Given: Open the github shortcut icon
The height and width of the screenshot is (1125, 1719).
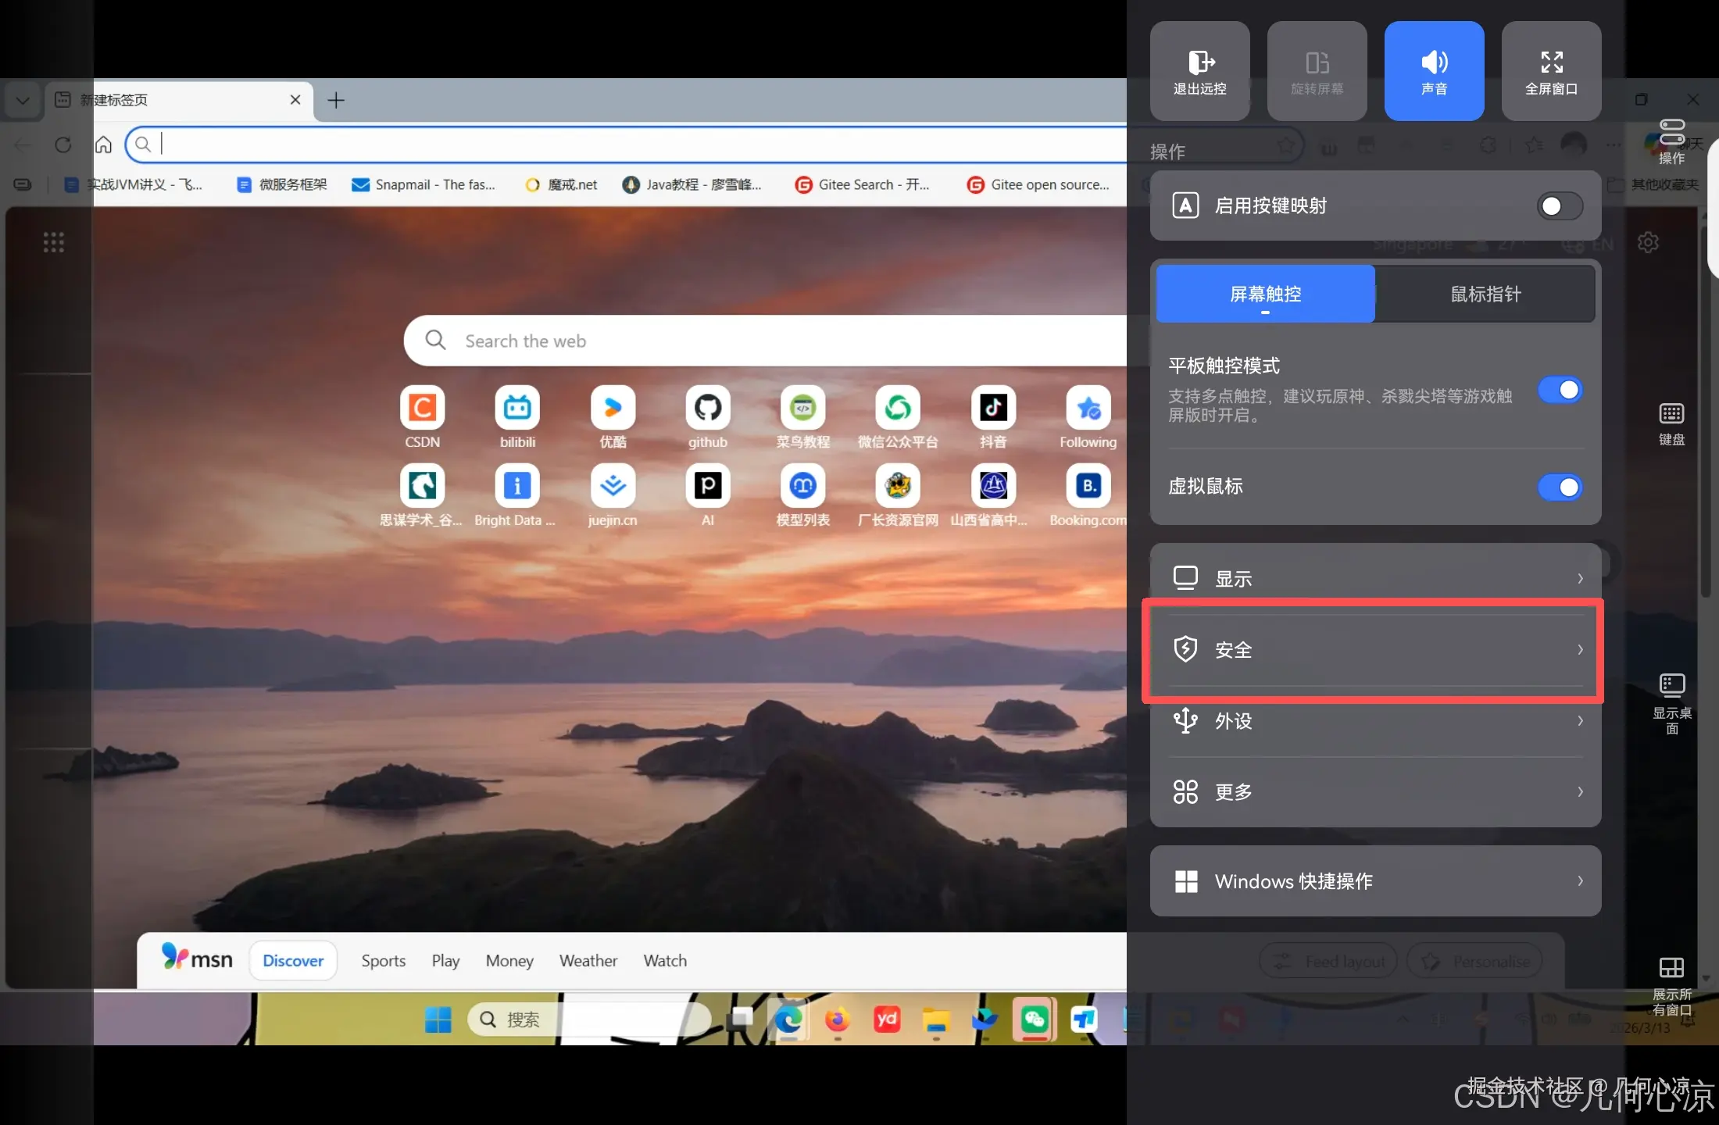Looking at the screenshot, I should pos(707,408).
